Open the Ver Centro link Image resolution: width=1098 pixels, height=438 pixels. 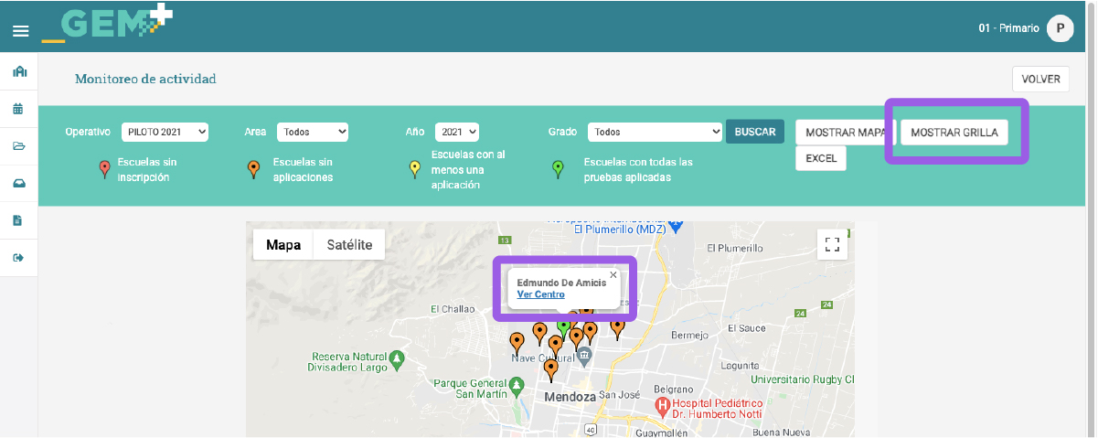point(541,294)
